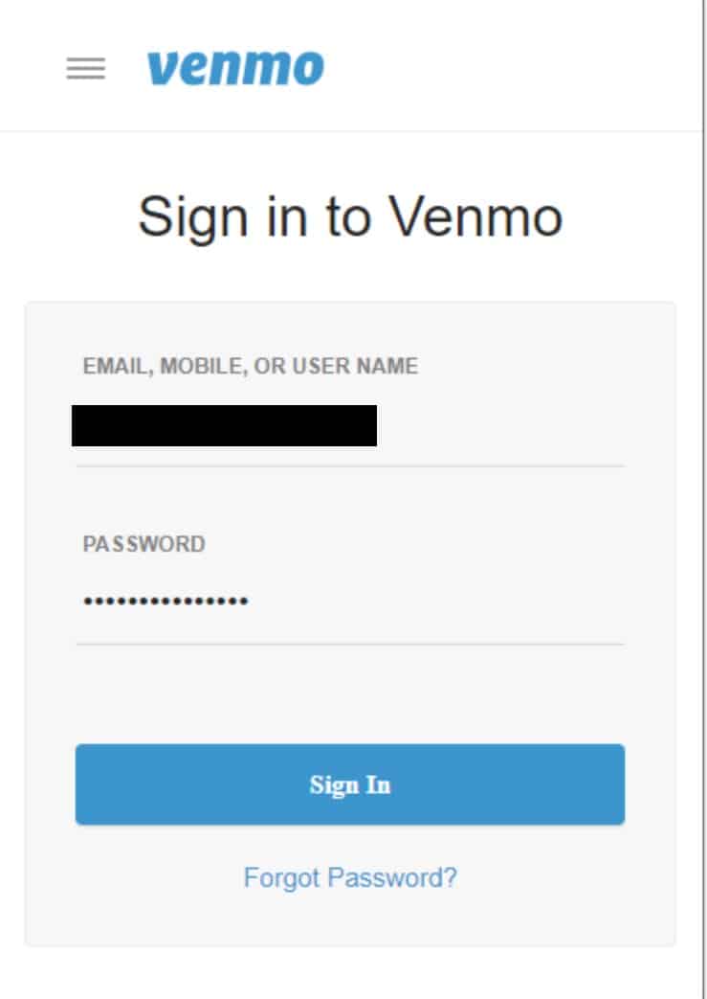This screenshot has height=999, width=707.
Task: Focus the password input field
Action: tap(350, 601)
